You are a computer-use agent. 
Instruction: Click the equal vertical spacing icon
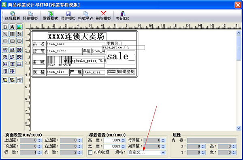(12, 64)
